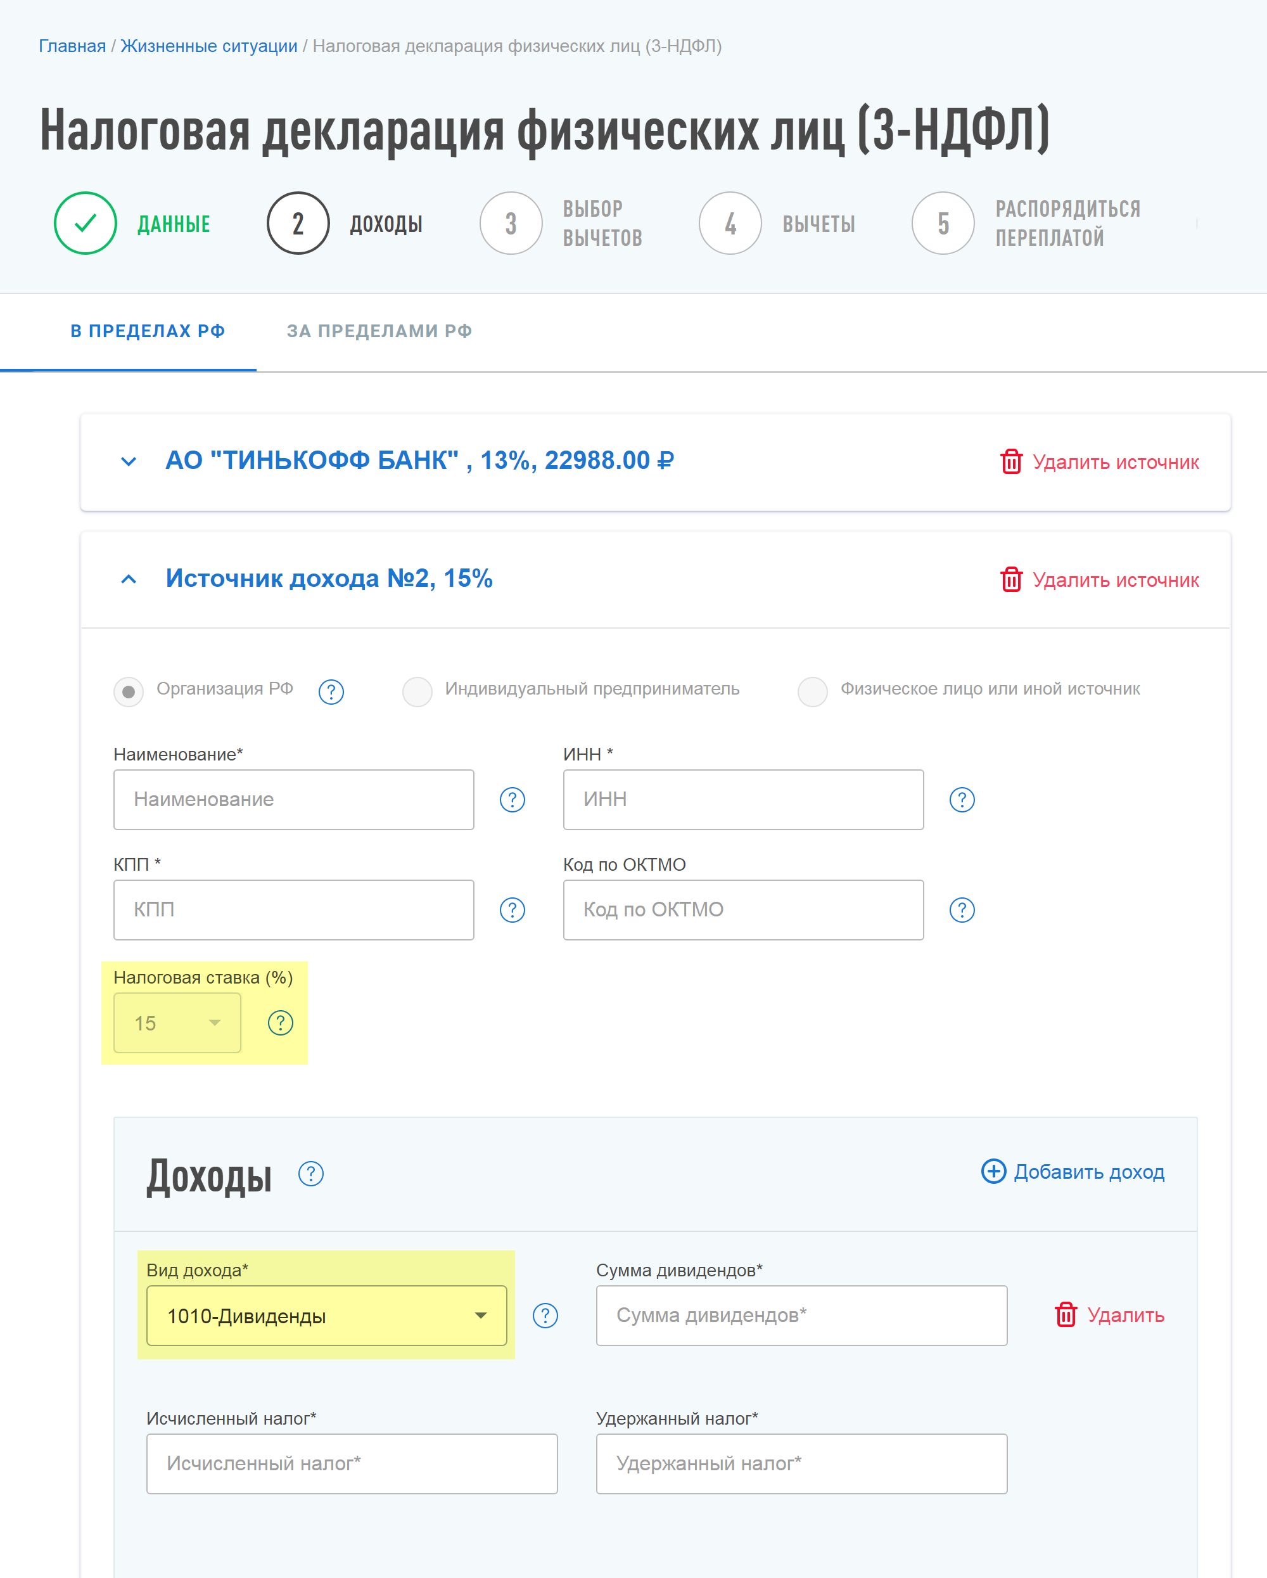Image resolution: width=1267 pixels, height=1578 pixels.
Task: Open Вид дохода dropdown 1010-Дивиденды
Action: [326, 1316]
